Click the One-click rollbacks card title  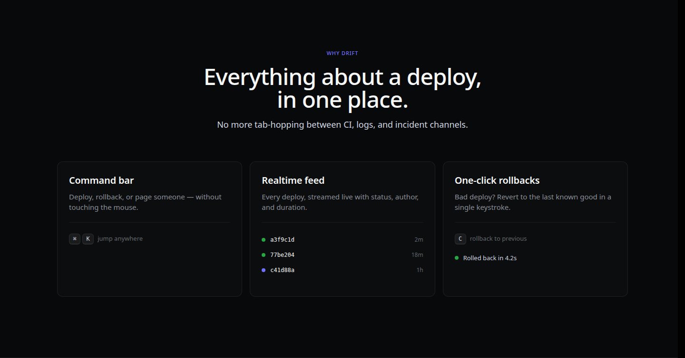[x=497, y=180]
